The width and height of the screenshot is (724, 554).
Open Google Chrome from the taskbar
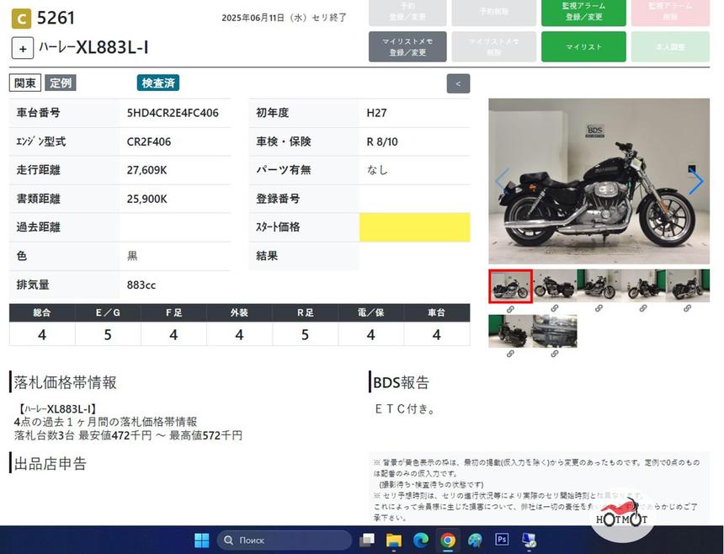tap(447, 540)
